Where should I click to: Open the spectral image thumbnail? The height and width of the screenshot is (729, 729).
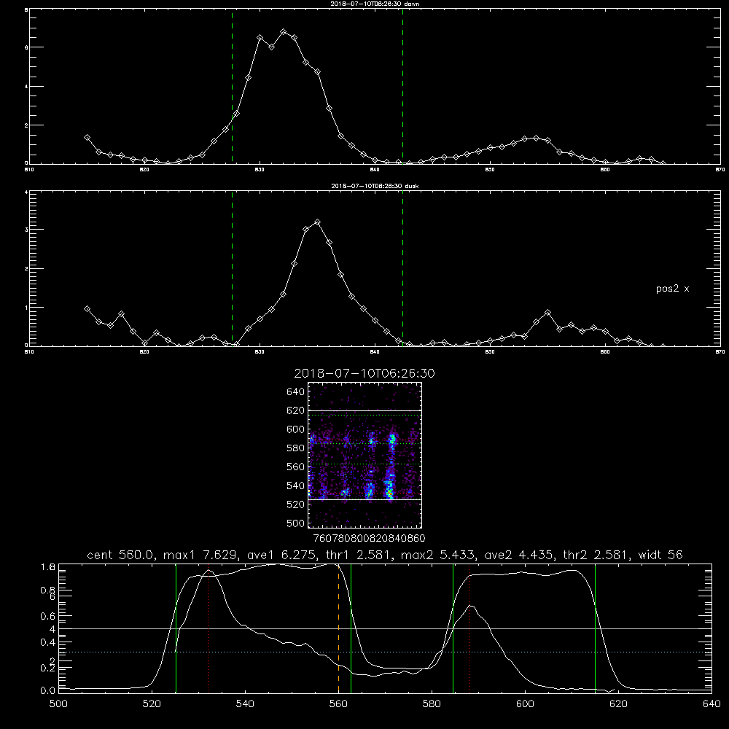[365, 455]
